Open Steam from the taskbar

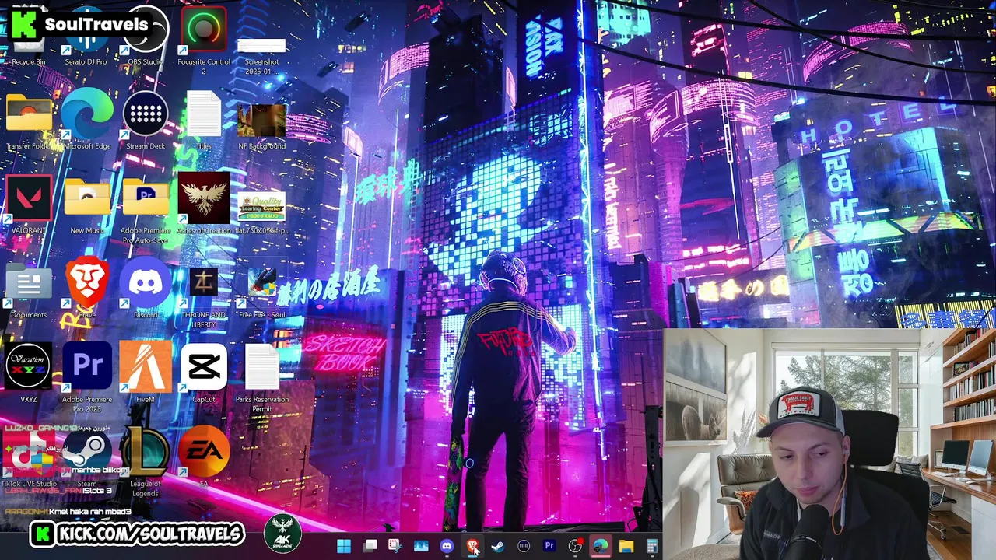coord(498,546)
